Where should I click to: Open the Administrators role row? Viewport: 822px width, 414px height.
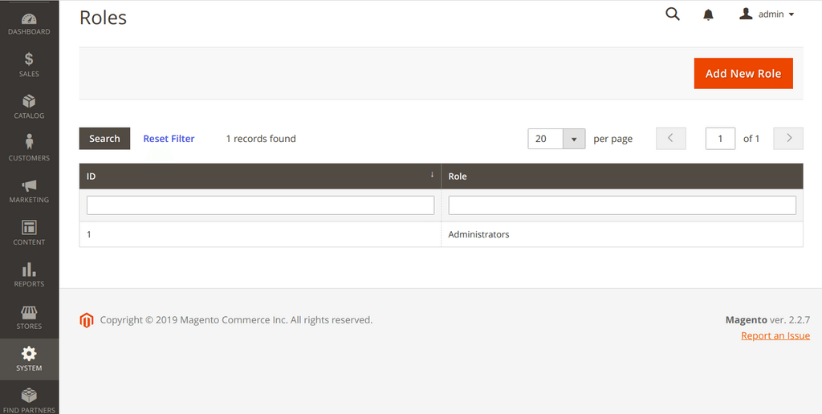pos(478,234)
